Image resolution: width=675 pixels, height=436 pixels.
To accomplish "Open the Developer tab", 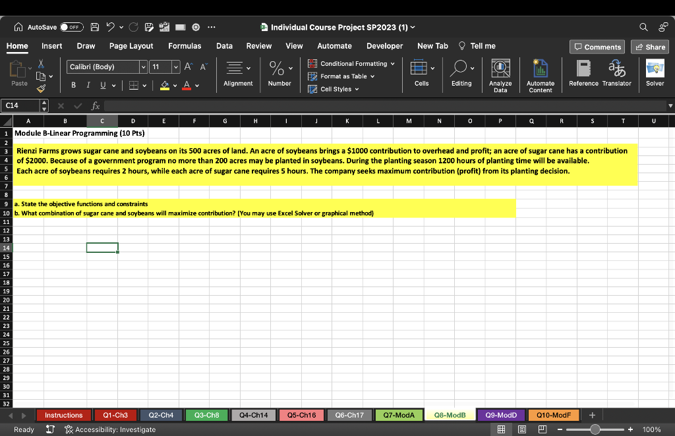I will 384,46.
